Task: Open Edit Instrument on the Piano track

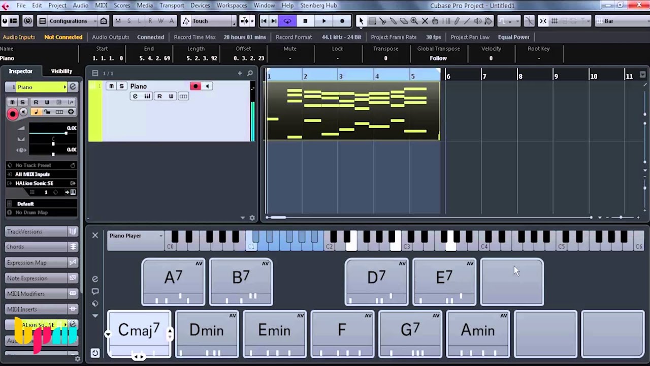Action: pos(147,97)
